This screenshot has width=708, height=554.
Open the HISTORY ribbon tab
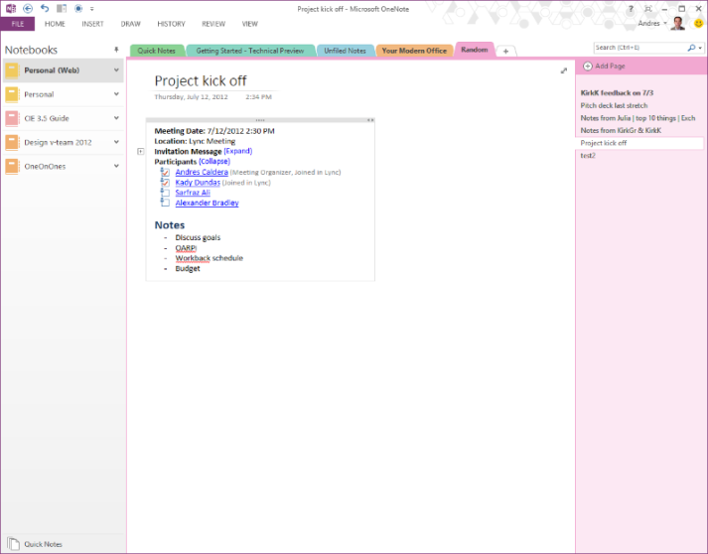(171, 24)
